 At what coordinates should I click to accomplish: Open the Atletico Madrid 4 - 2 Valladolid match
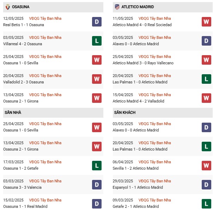138,101
